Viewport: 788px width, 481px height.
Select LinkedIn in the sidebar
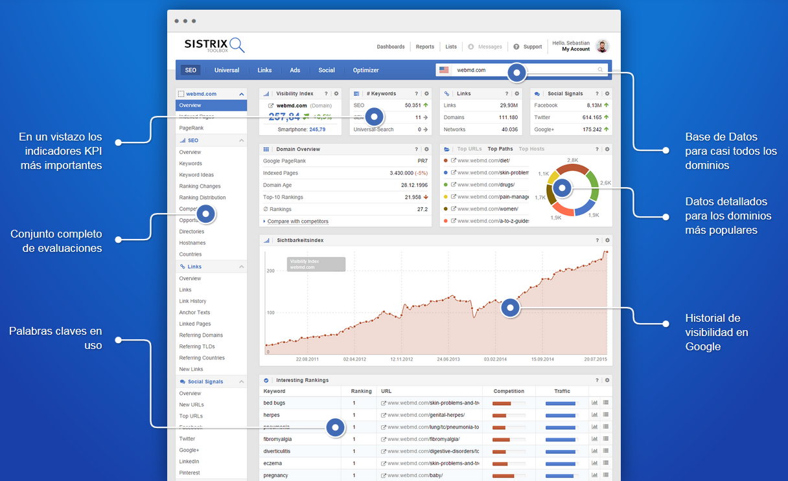[x=189, y=462]
